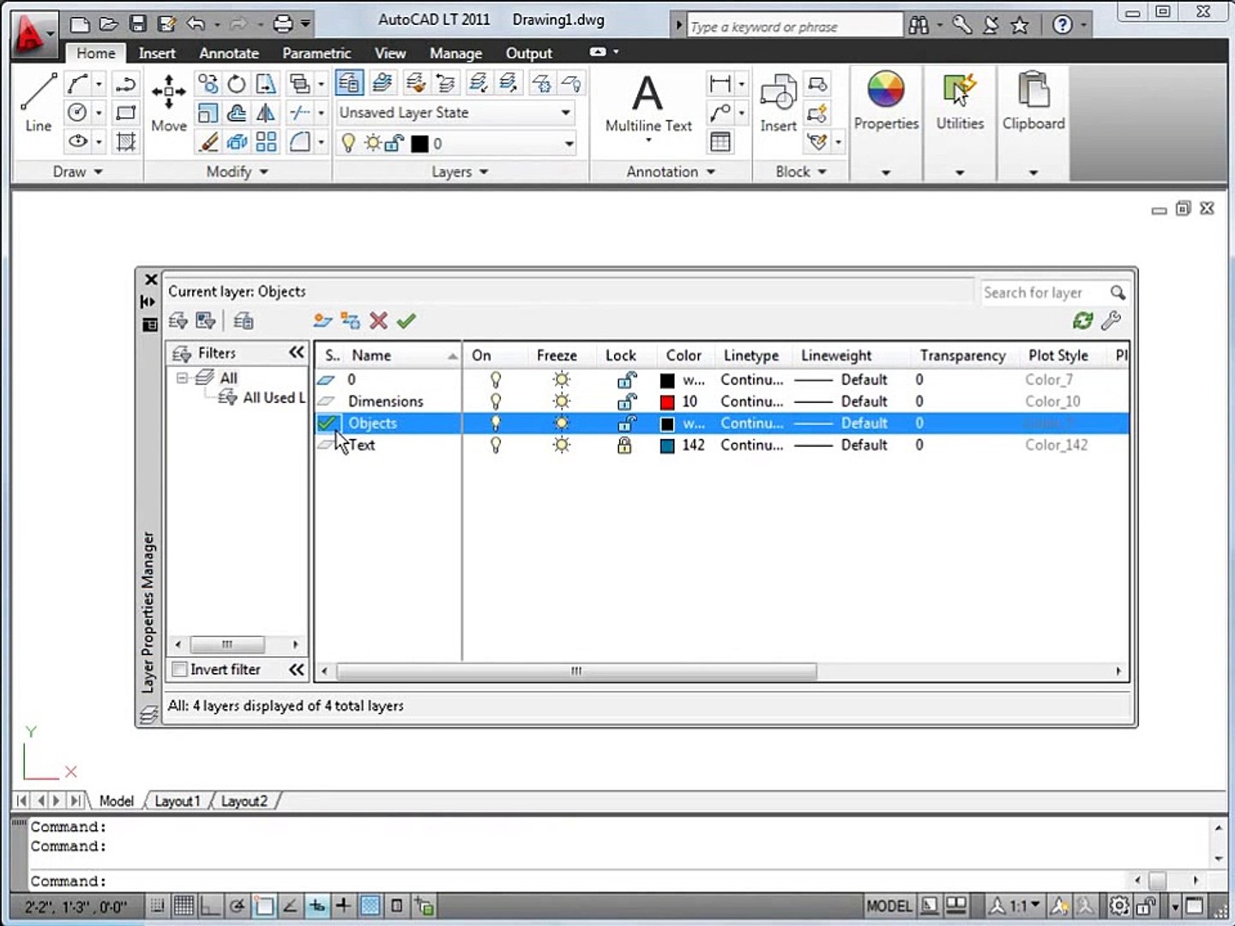
Task: Plot the drawing with printer icon
Action: click(283, 23)
